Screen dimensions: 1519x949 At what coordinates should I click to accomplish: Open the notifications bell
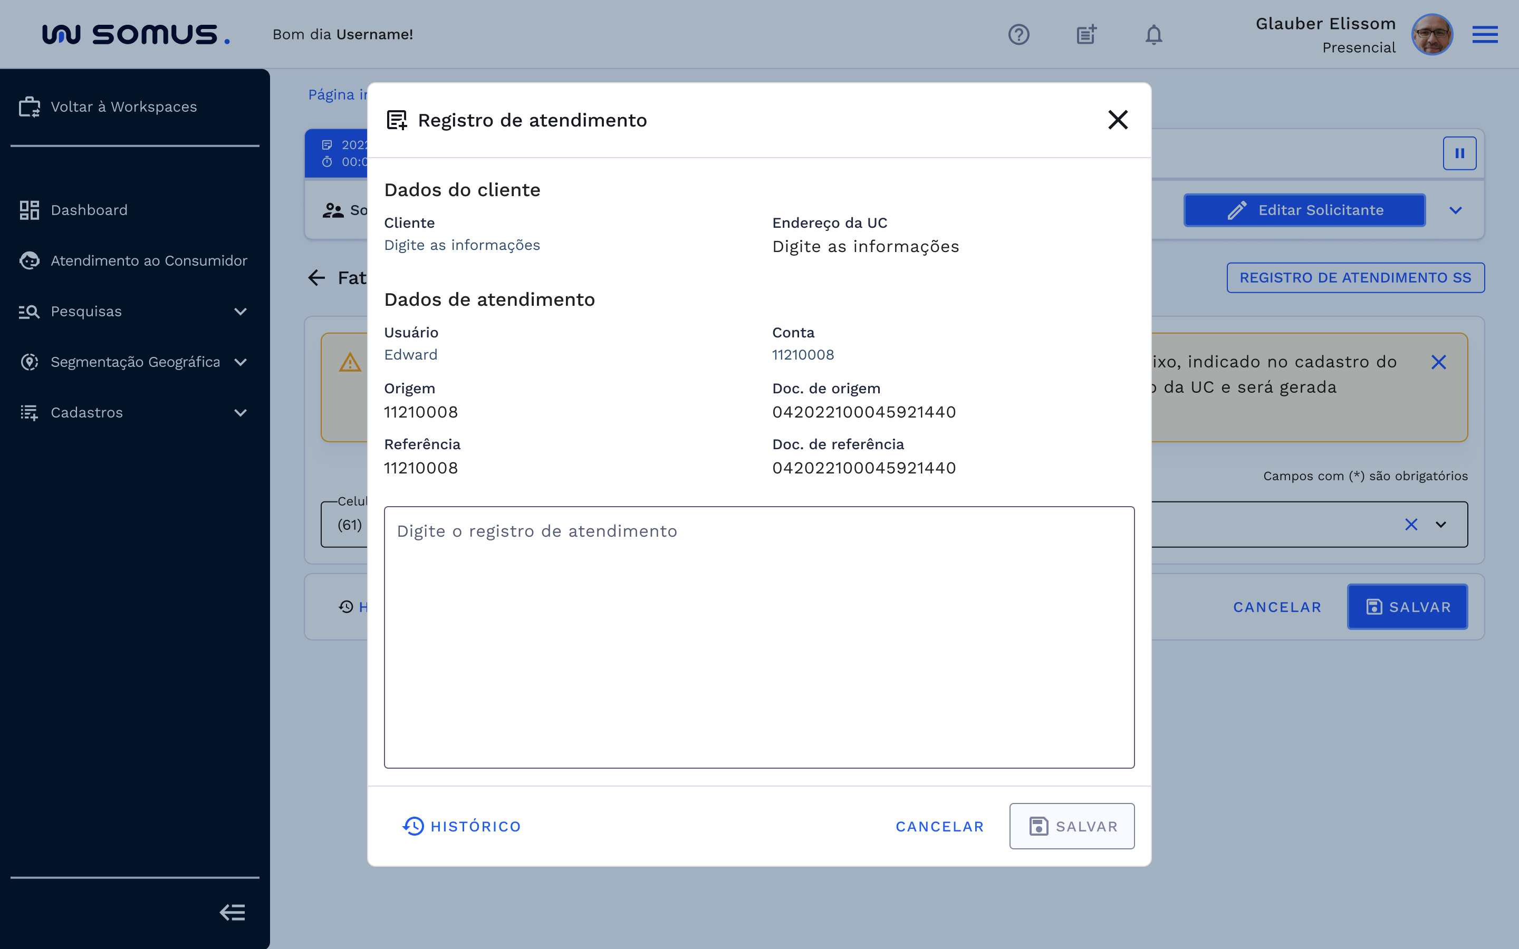point(1153,34)
